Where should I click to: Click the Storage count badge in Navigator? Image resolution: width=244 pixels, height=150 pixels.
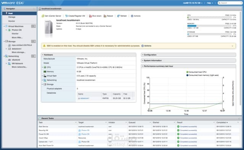tap(33, 41)
